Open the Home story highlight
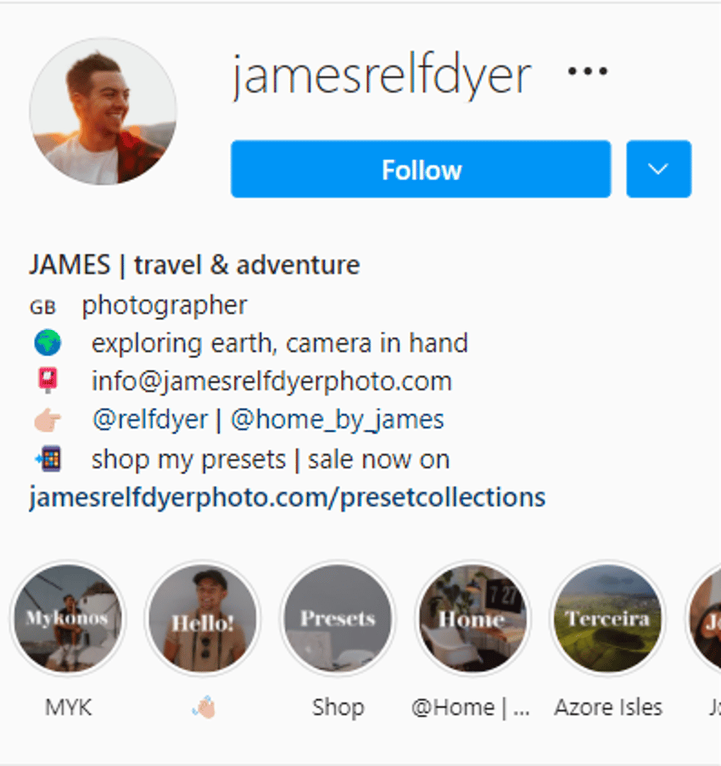Viewport: 721px width, 766px height. [x=472, y=618]
